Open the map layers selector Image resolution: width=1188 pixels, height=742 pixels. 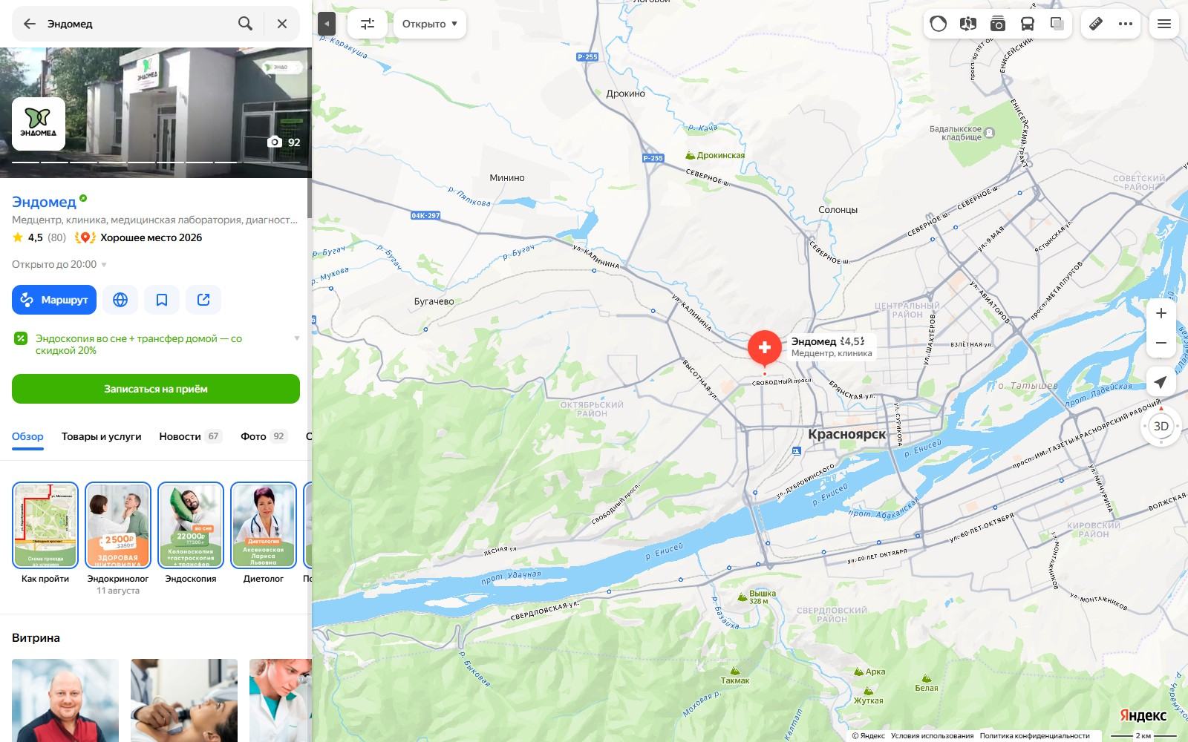[1057, 24]
